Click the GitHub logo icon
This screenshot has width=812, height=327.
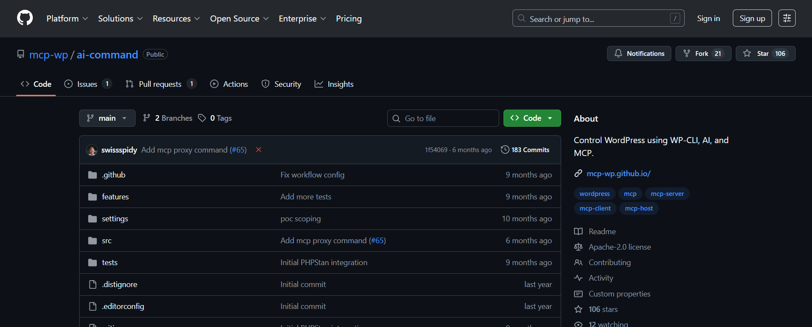pyautogui.click(x=25, y=18)
